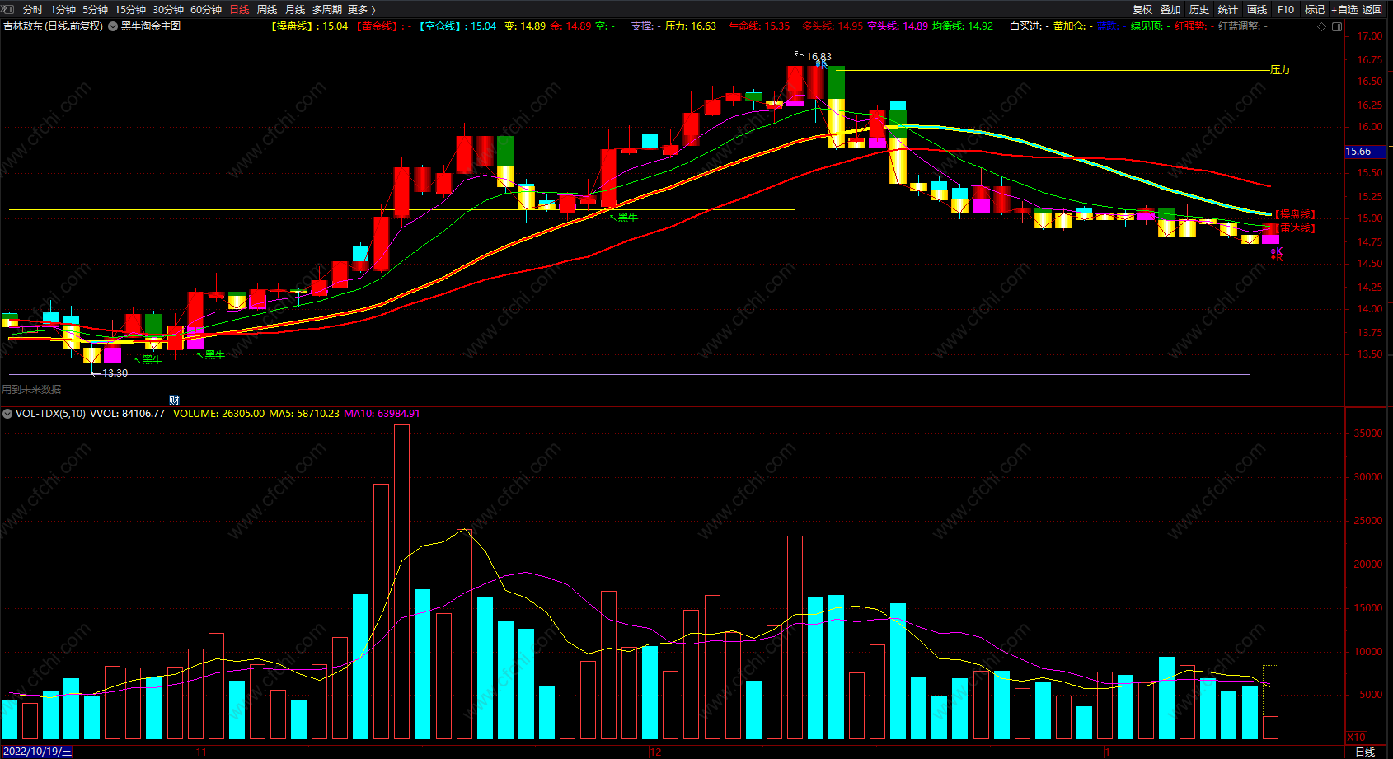Click the 财 financial marker icon

pos(174,400)
